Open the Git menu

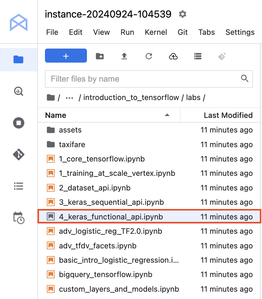(183, 32)
